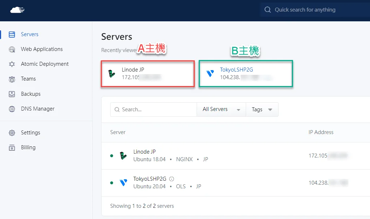Open DNS Manager menu item
370x219 pixels.
pyautogui.click(x=38, y=109)
